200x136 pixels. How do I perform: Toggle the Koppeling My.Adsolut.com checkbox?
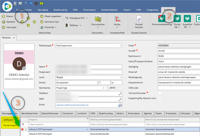click(x=159, y=98)
